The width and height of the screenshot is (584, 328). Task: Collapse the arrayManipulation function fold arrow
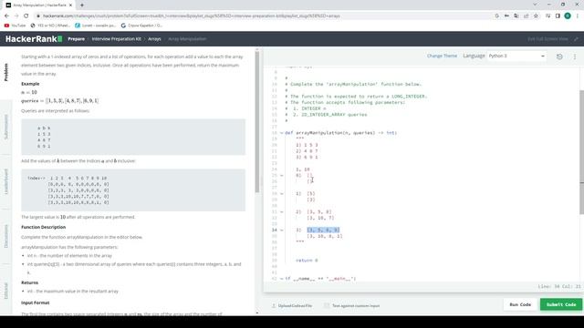(x=282, y=133)
